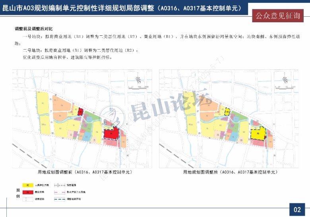310x217 pixels.
Task: Click the 调整前及调整后对比 heading
Action: (33, 29)
